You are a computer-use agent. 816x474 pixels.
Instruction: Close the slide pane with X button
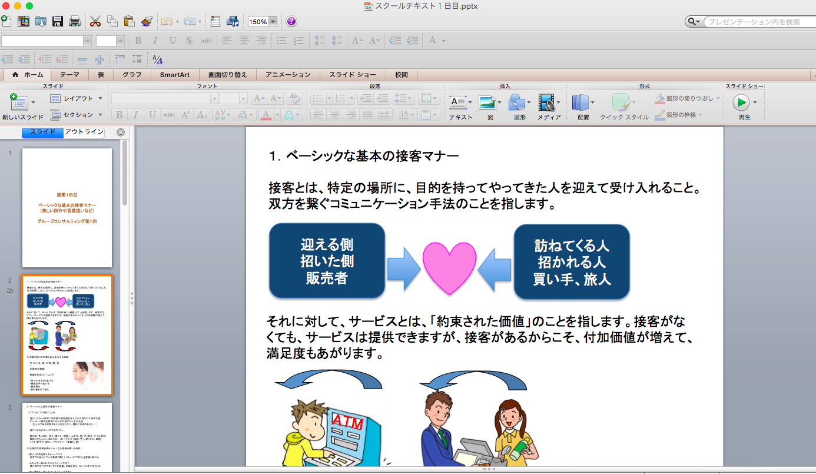121,132
